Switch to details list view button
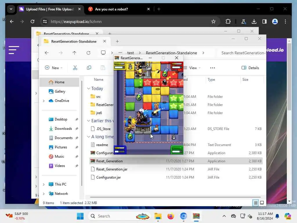The image size is (297, 223). click(256, 203)
